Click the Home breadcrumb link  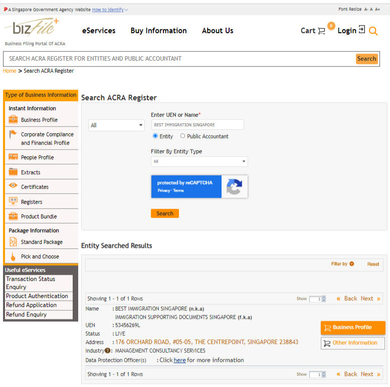(x=10, y=71)
